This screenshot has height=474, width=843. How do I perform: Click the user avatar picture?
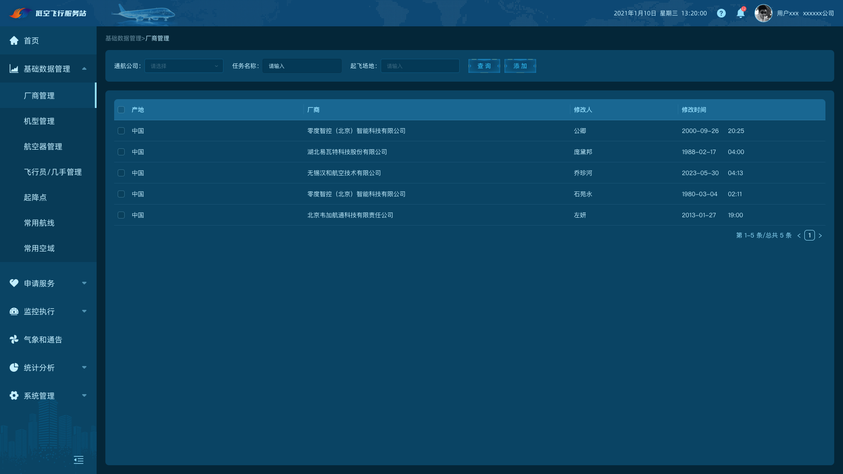click(x=763, y=13)
